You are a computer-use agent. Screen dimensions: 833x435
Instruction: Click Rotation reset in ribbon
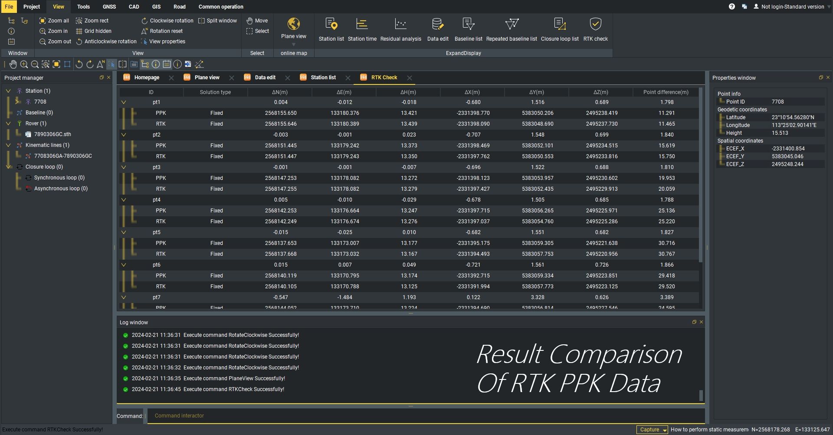162,31
